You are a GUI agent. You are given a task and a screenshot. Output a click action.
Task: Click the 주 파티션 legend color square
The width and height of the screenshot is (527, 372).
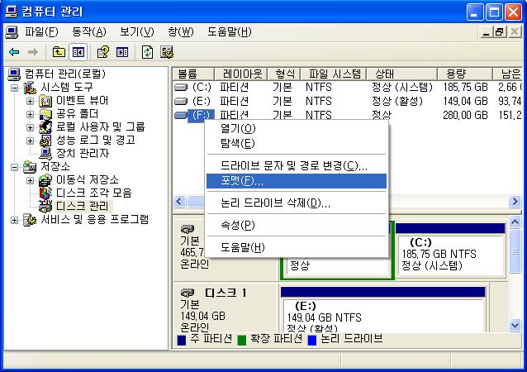(x=182, y=339)
